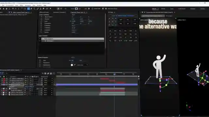Pick fill color with the eyedropper icon
This screenshot has height=117, width=209.
74,65
